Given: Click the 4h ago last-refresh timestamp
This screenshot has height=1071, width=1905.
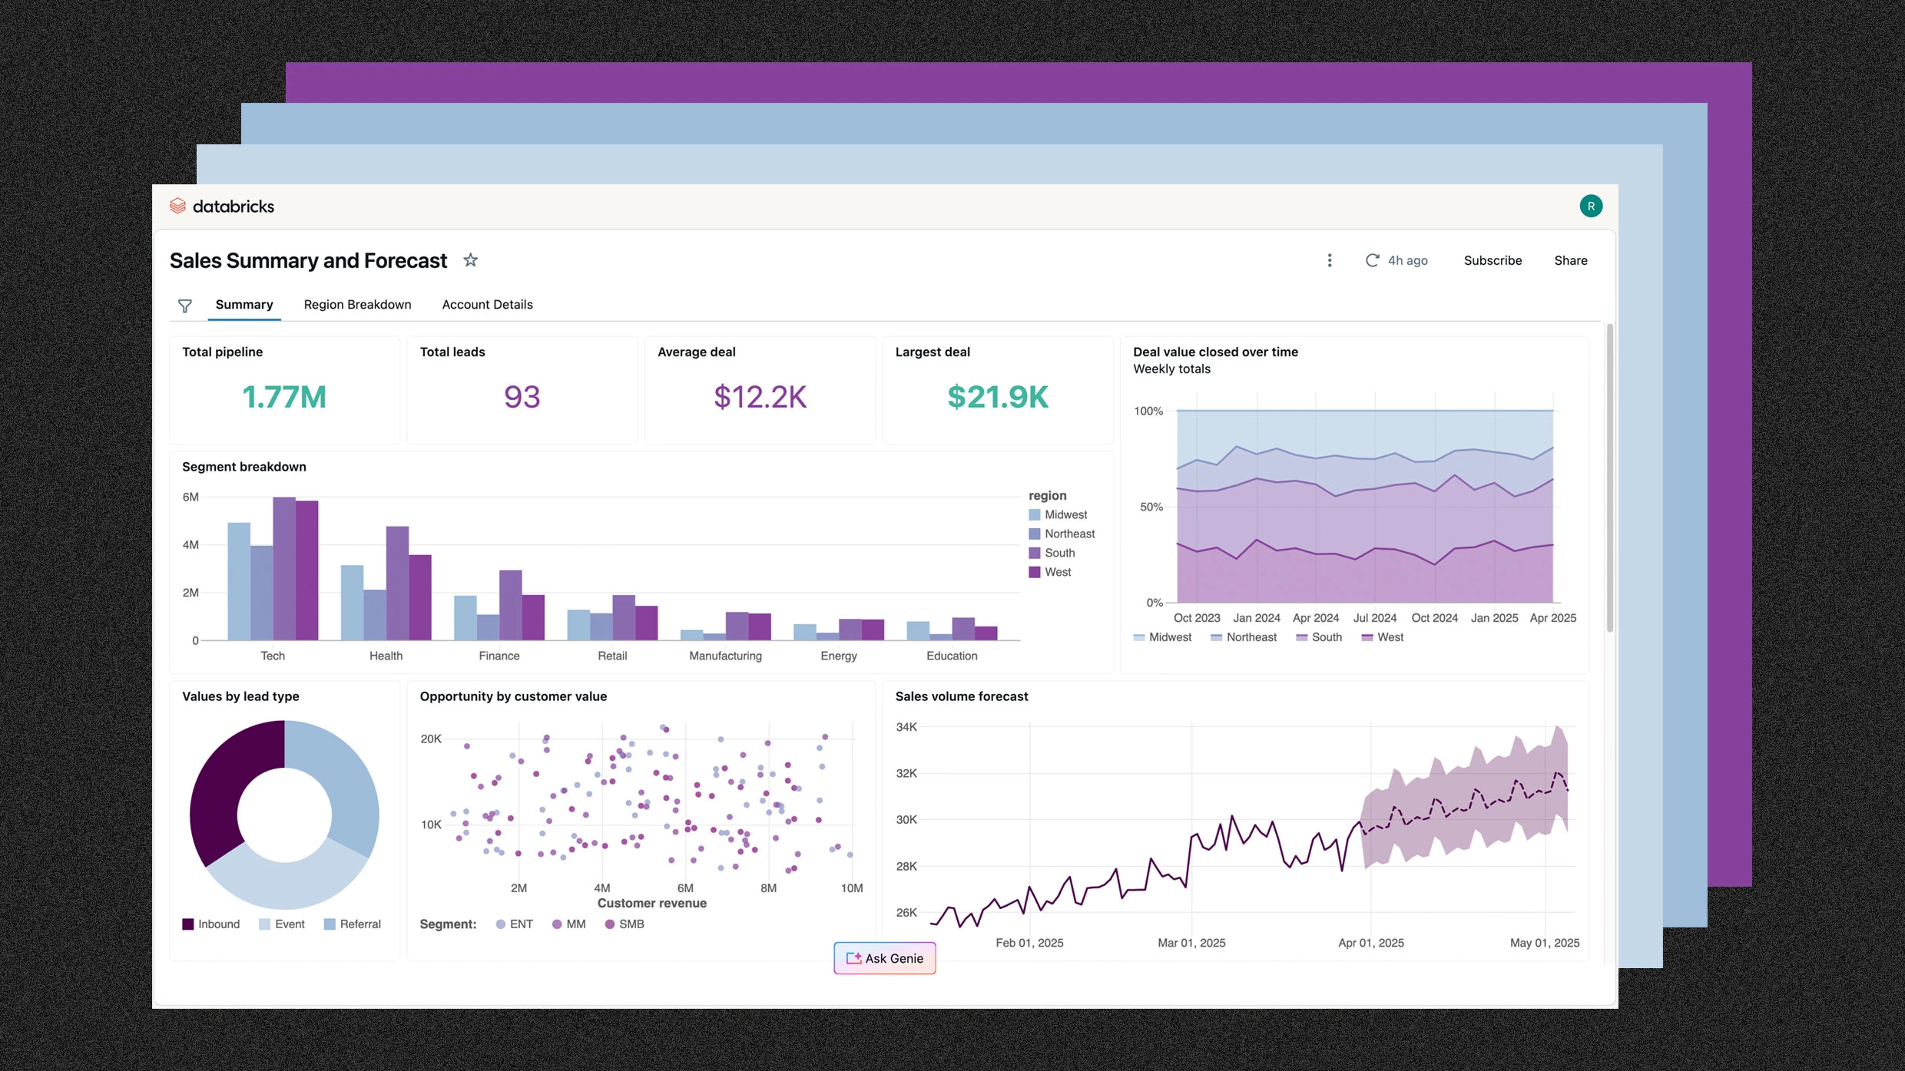Looking at the screenshot, I should 1408,260.
